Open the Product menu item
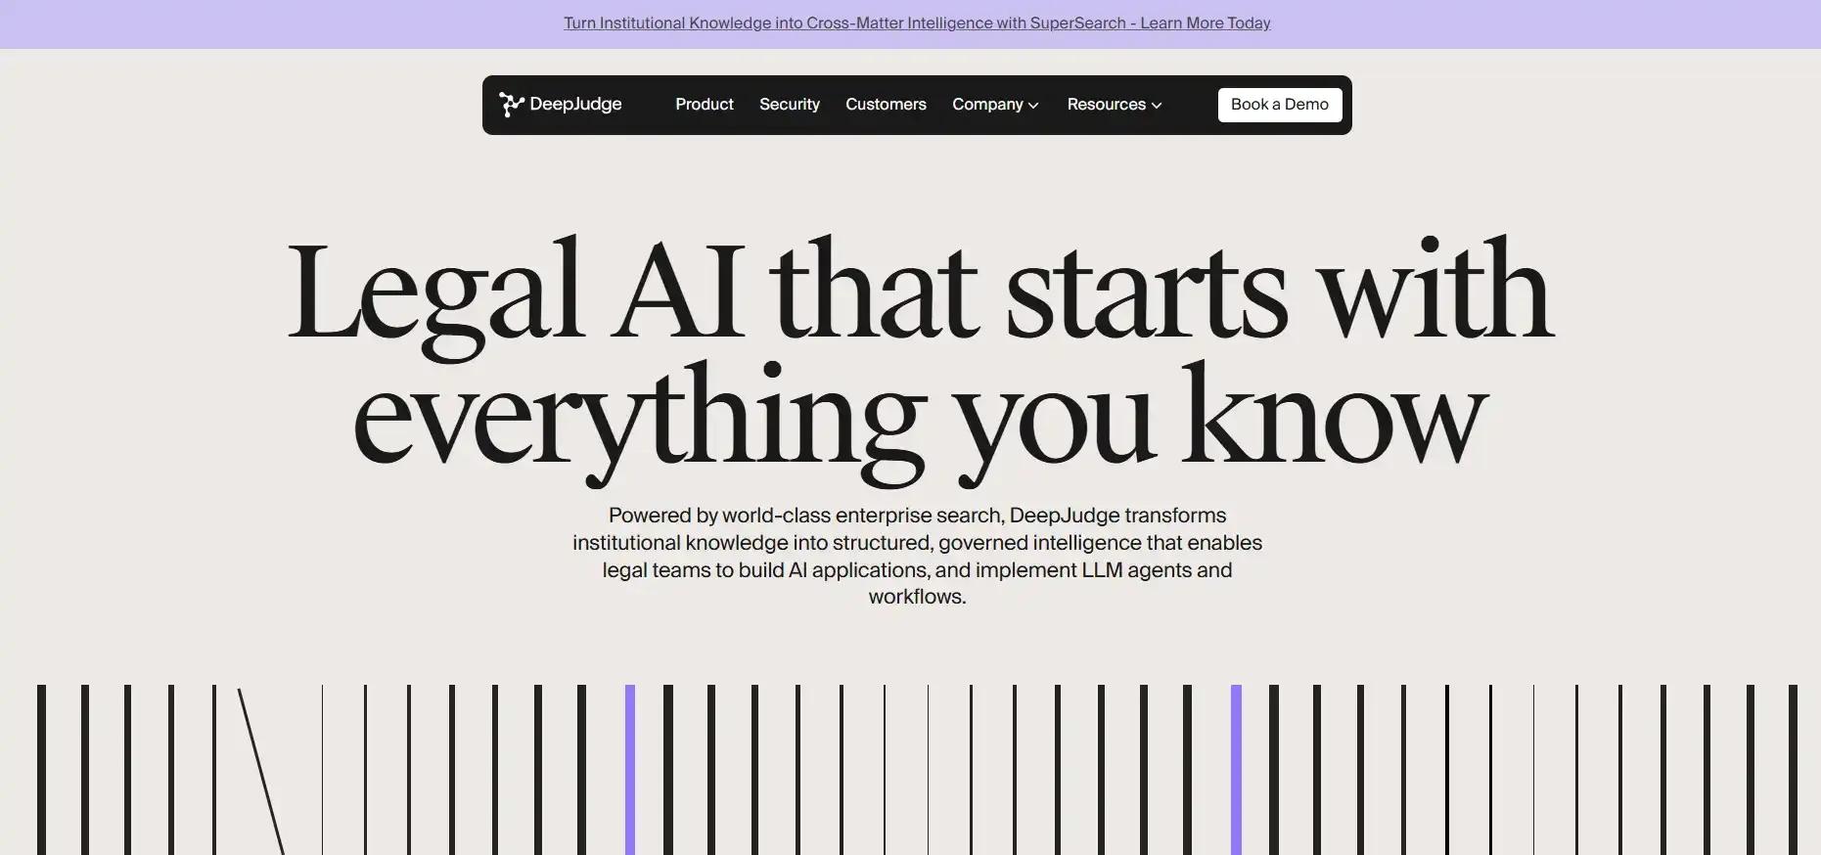1821x855 pixels. click(705, 105)
